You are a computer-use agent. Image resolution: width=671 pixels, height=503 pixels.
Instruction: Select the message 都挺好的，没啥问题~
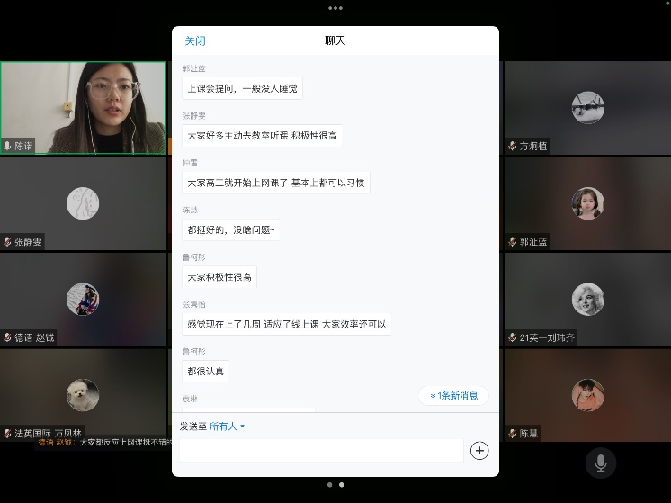pos(231,229)
